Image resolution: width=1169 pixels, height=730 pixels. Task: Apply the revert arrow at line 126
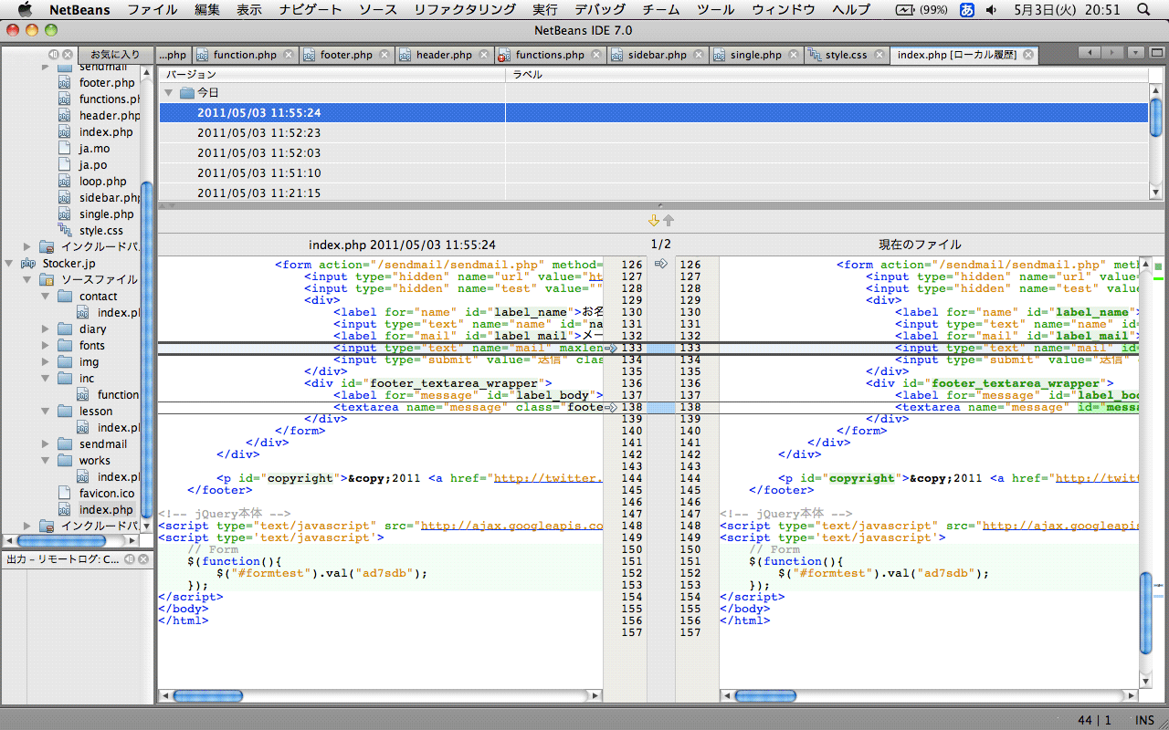[x=661, y=264]
